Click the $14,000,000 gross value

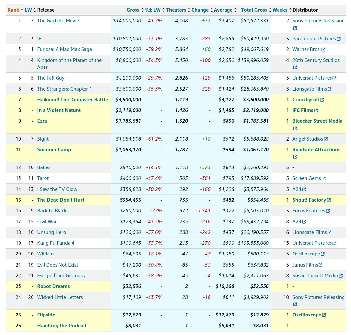(x=127, y=21)
